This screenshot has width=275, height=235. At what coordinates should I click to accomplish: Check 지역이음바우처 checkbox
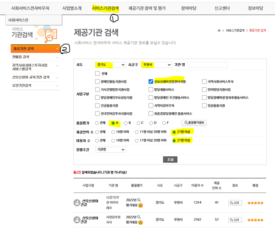[151, 106]
